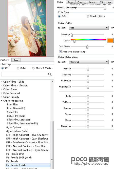Select the Black & White settings radio

[x=33, y=68]
